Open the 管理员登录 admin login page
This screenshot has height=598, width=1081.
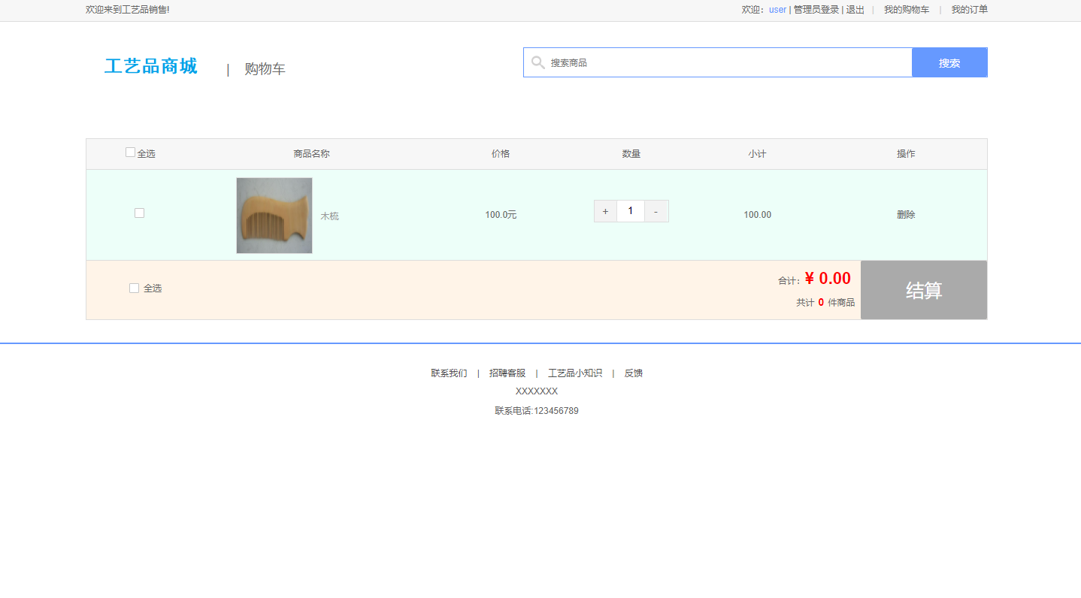click(816, 10)
